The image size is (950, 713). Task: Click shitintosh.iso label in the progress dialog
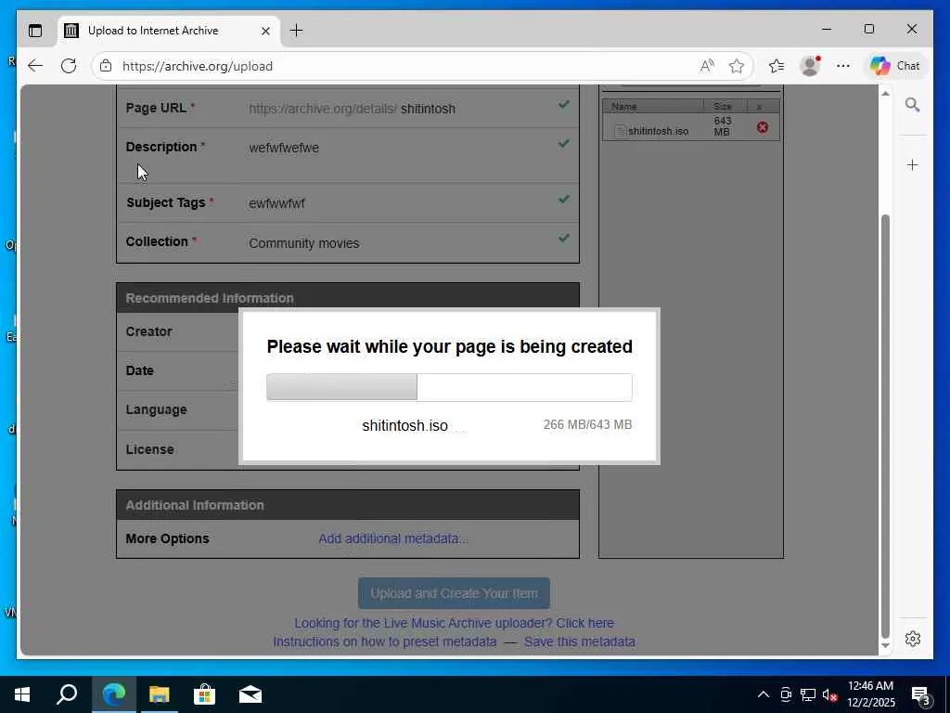pyautogui.click(x=404, y=425)
